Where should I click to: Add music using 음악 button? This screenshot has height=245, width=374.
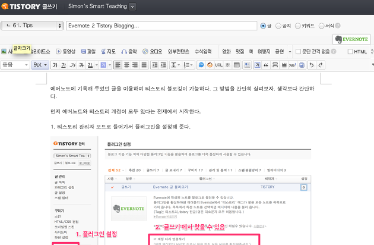click(129, 51)
